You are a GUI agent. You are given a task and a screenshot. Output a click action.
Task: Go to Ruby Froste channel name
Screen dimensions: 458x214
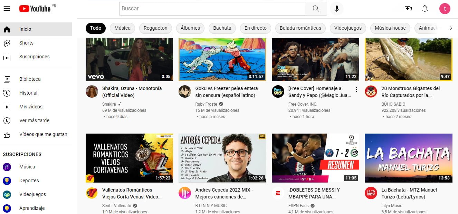pyautogui.click(x=206, y=104)
